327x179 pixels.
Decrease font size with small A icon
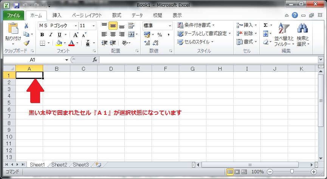(x=84, y=35)
